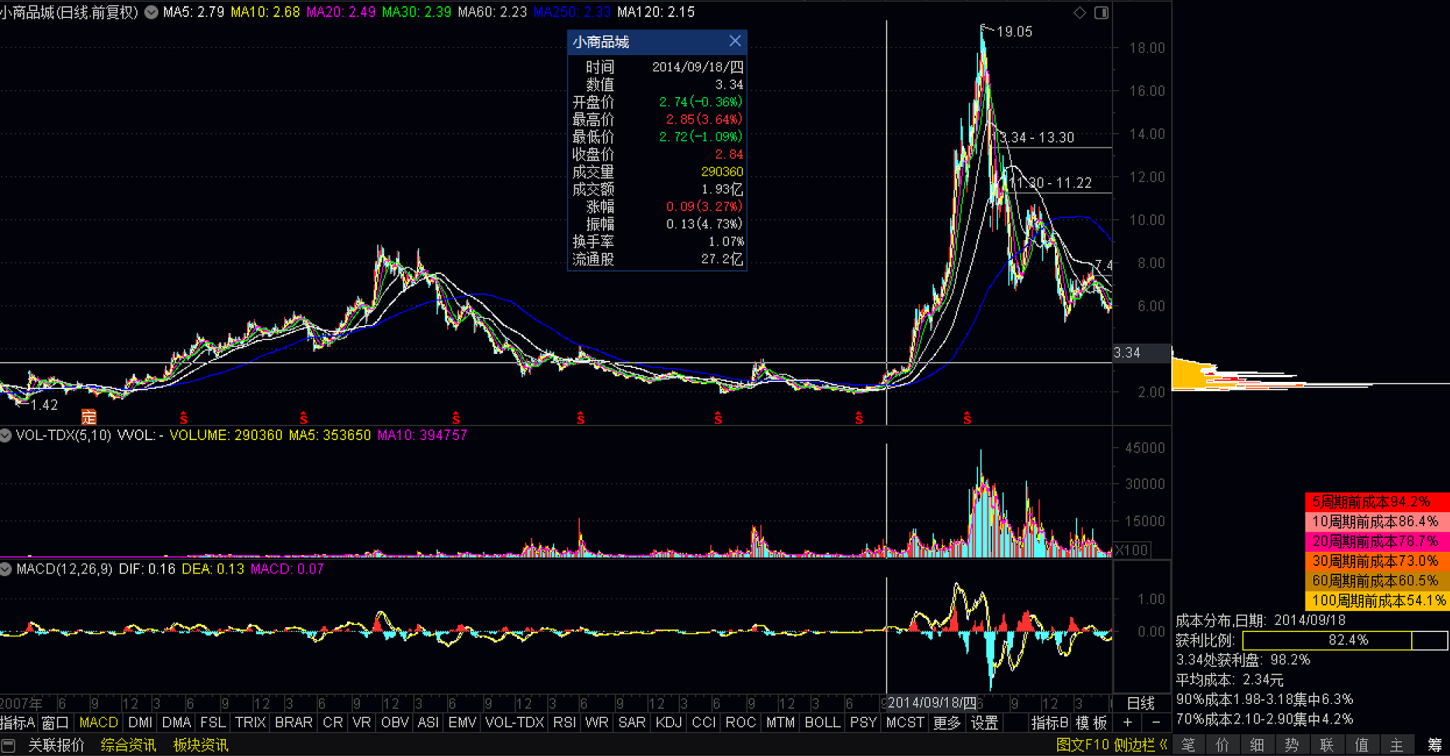Select the CCI indicator tab
This screenshot has height=756, width=1450.
[703, 723]
